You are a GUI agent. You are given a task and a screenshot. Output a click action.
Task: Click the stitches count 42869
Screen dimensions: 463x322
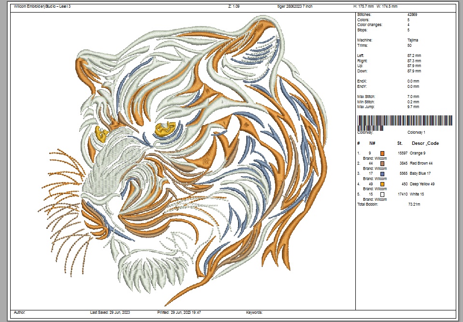[413, 15]
